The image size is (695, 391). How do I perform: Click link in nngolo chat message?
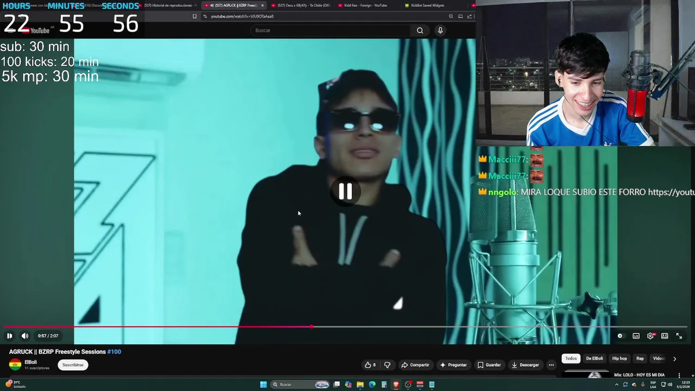pos(671,192)
